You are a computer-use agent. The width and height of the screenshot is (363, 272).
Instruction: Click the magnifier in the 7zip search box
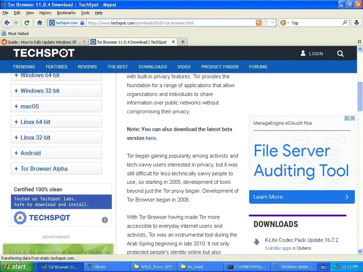(345, 22)
